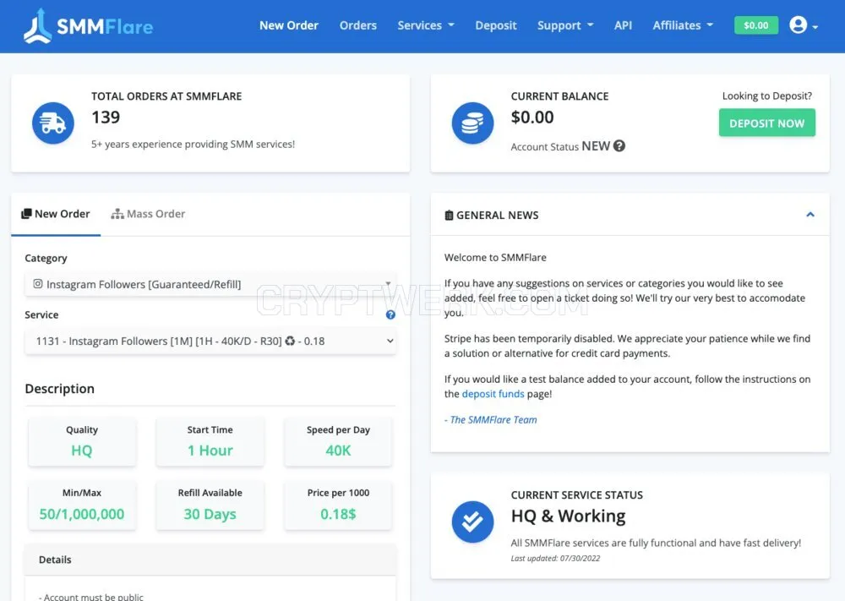845x601 pixels.
Task: Open the Orders page
Action: [x=357, y=25]
